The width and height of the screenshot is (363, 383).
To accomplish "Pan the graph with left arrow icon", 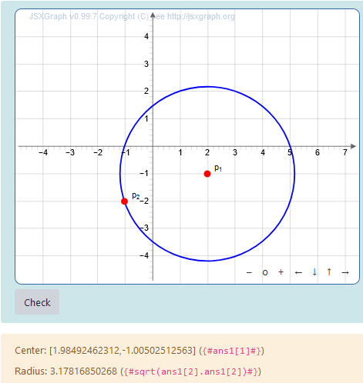I will point(298,272).
